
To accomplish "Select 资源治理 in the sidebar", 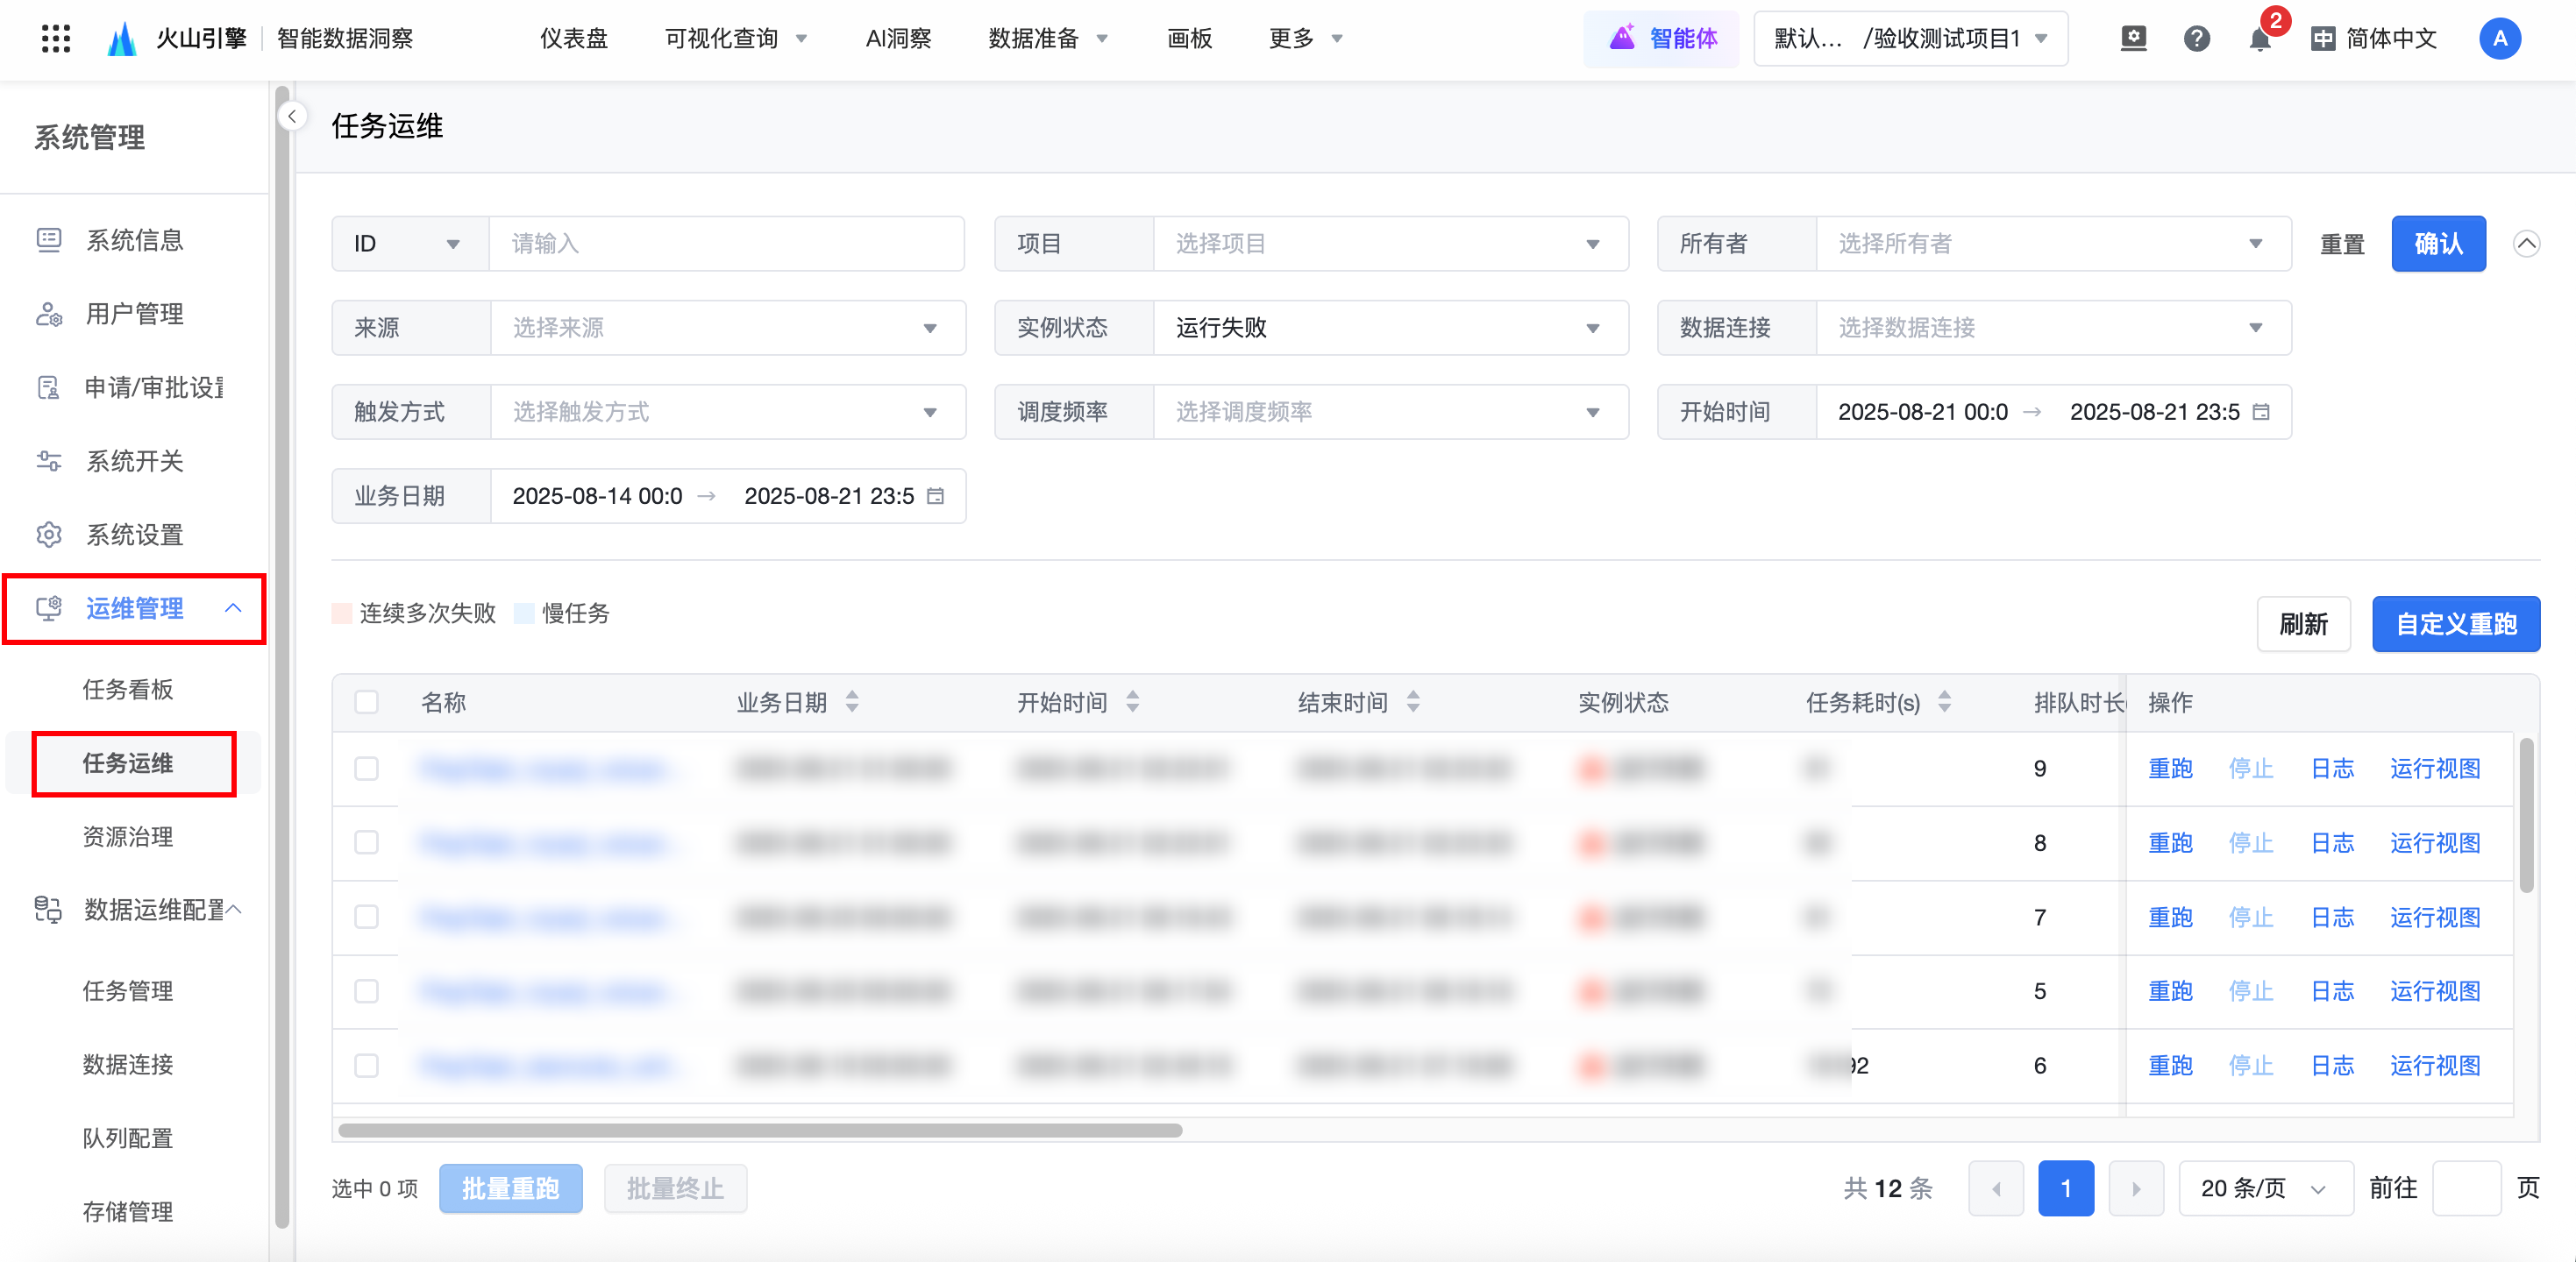I will (x=128, y=836).
